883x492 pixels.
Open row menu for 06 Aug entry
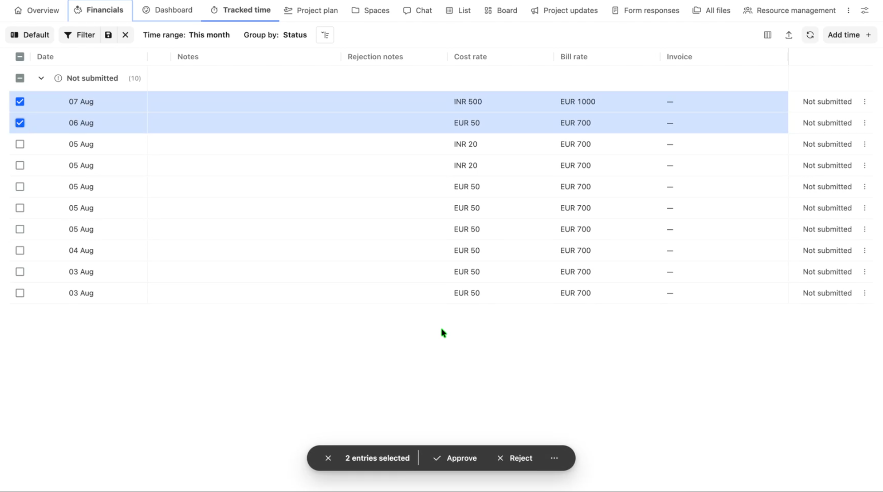point(864,123)
